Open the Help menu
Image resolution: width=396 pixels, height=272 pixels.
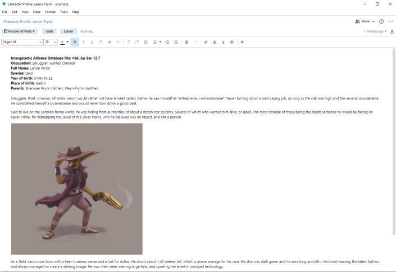coord(76,12)
